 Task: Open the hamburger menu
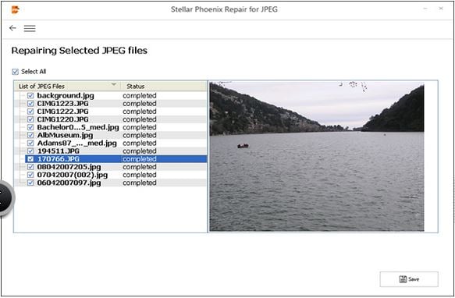click(x=30, y=28)
